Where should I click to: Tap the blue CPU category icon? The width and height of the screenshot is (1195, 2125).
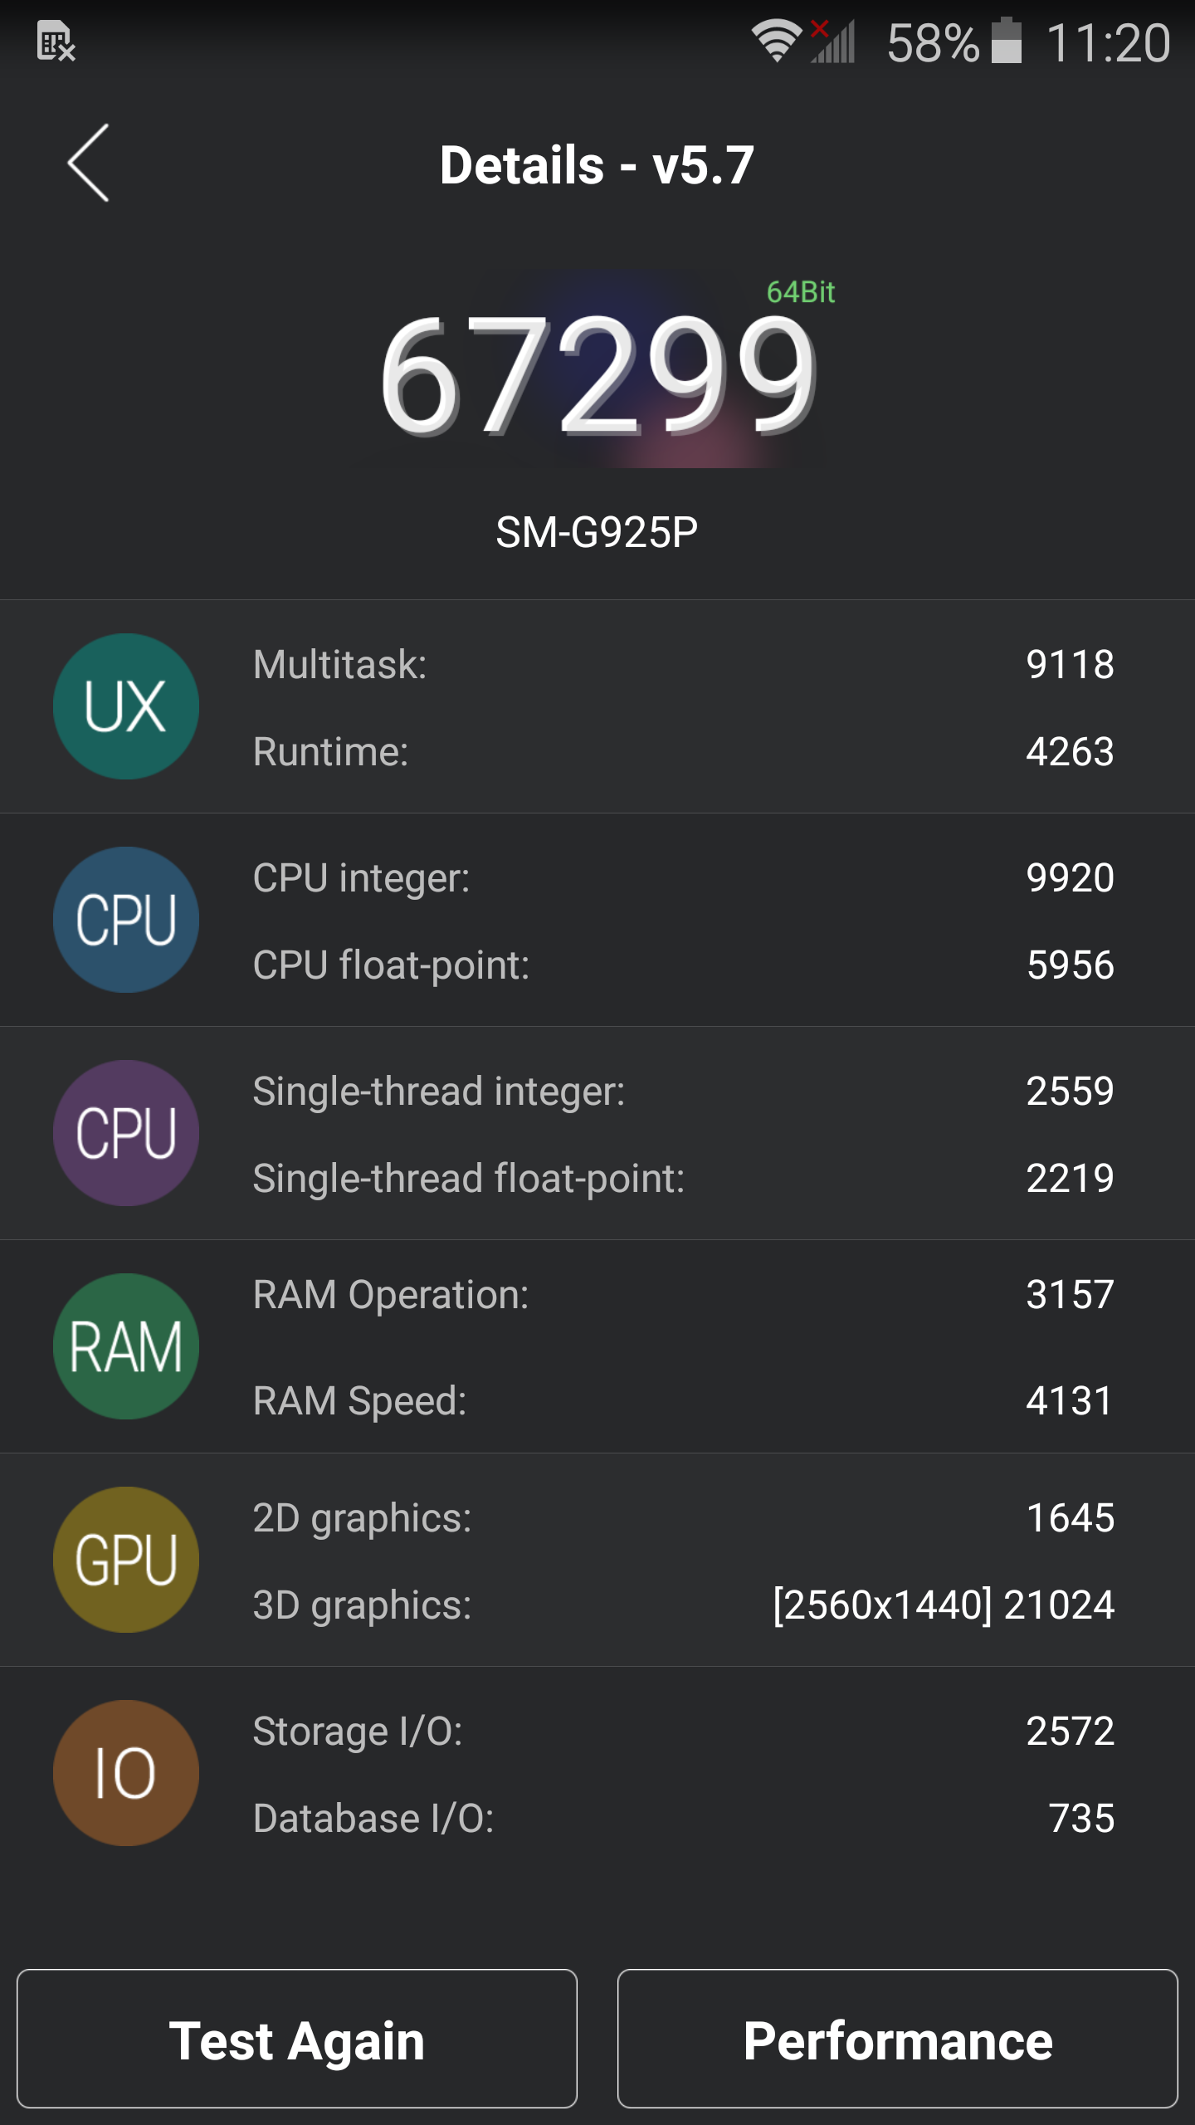tap(126, 920)
